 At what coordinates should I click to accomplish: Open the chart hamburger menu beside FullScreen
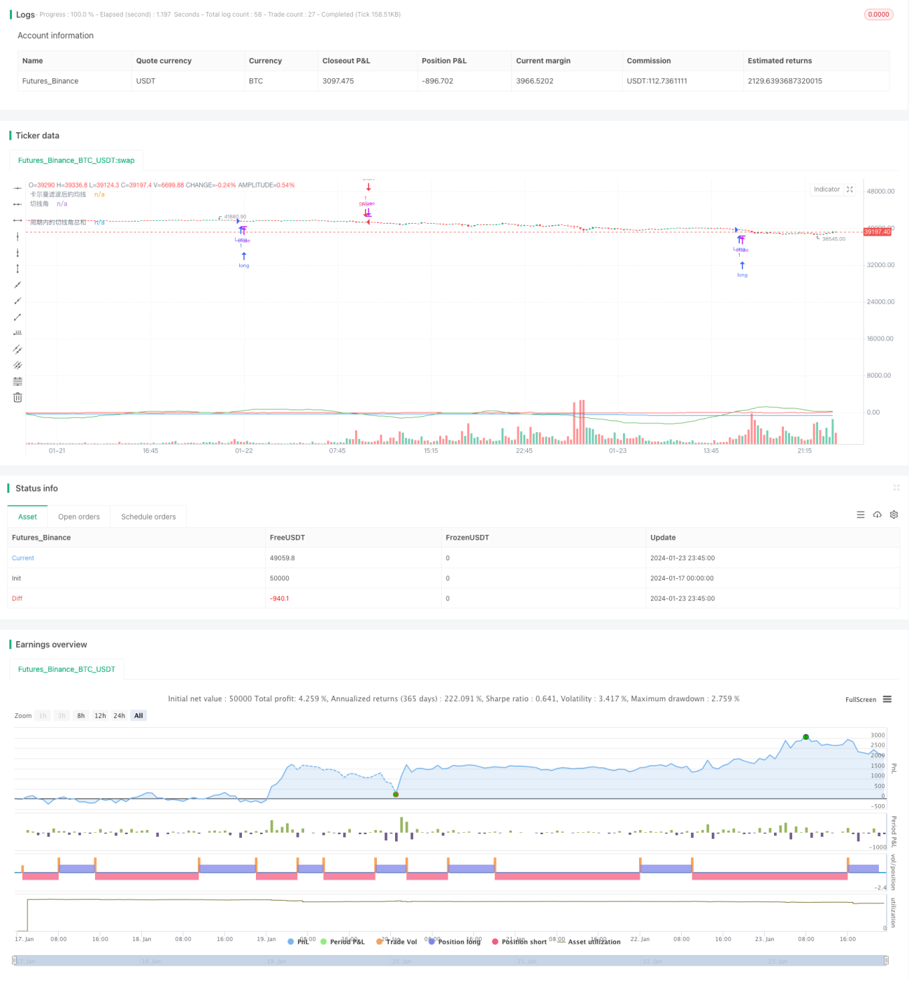click(x=887, y=699)
